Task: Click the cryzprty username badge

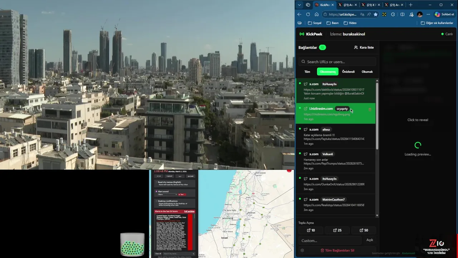Action: (x=342, y=109)
